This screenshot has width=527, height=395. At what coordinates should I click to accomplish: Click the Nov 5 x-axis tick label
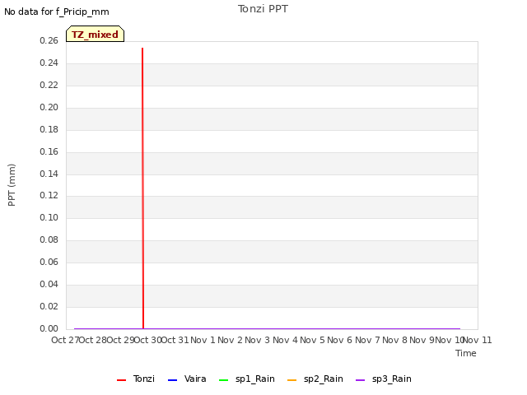pyautogui.click(x=312, y=340)
